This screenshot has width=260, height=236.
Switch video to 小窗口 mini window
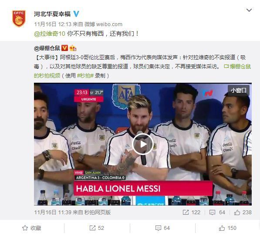(239, 91)
